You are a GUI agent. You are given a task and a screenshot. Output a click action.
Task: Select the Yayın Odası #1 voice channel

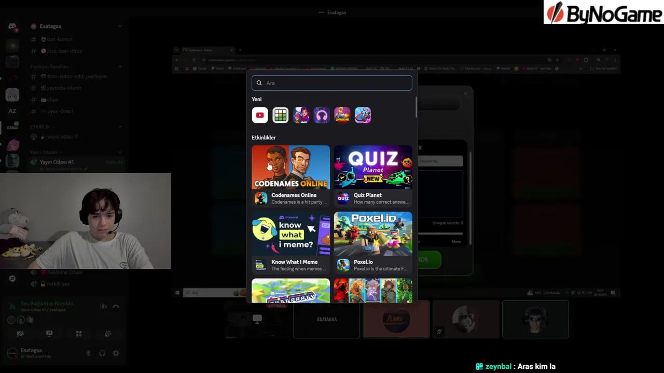coord(77,162)
